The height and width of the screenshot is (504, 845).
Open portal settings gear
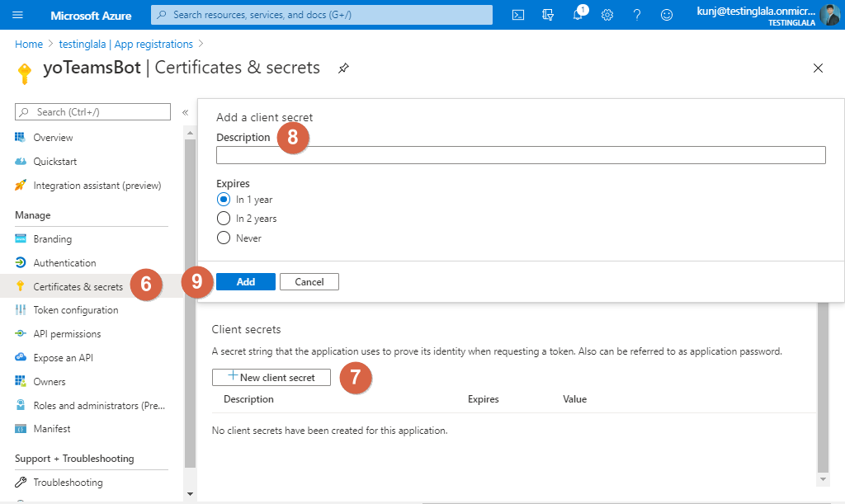click(607, 14)
